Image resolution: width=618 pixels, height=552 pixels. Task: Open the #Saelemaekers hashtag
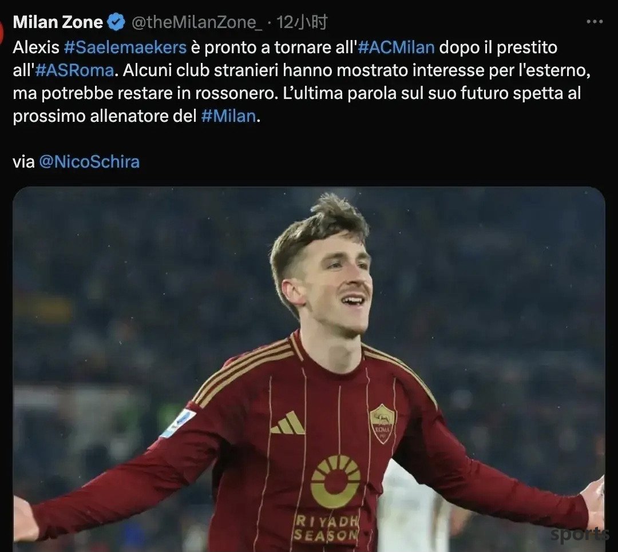click(125, 47)
